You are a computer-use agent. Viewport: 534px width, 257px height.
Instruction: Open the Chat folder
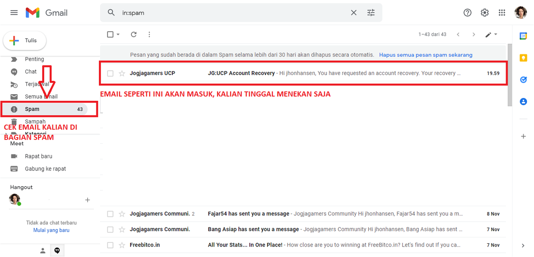click(31, 72)
